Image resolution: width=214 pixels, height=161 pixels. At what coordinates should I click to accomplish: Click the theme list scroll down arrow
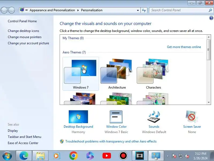[209, 103]
